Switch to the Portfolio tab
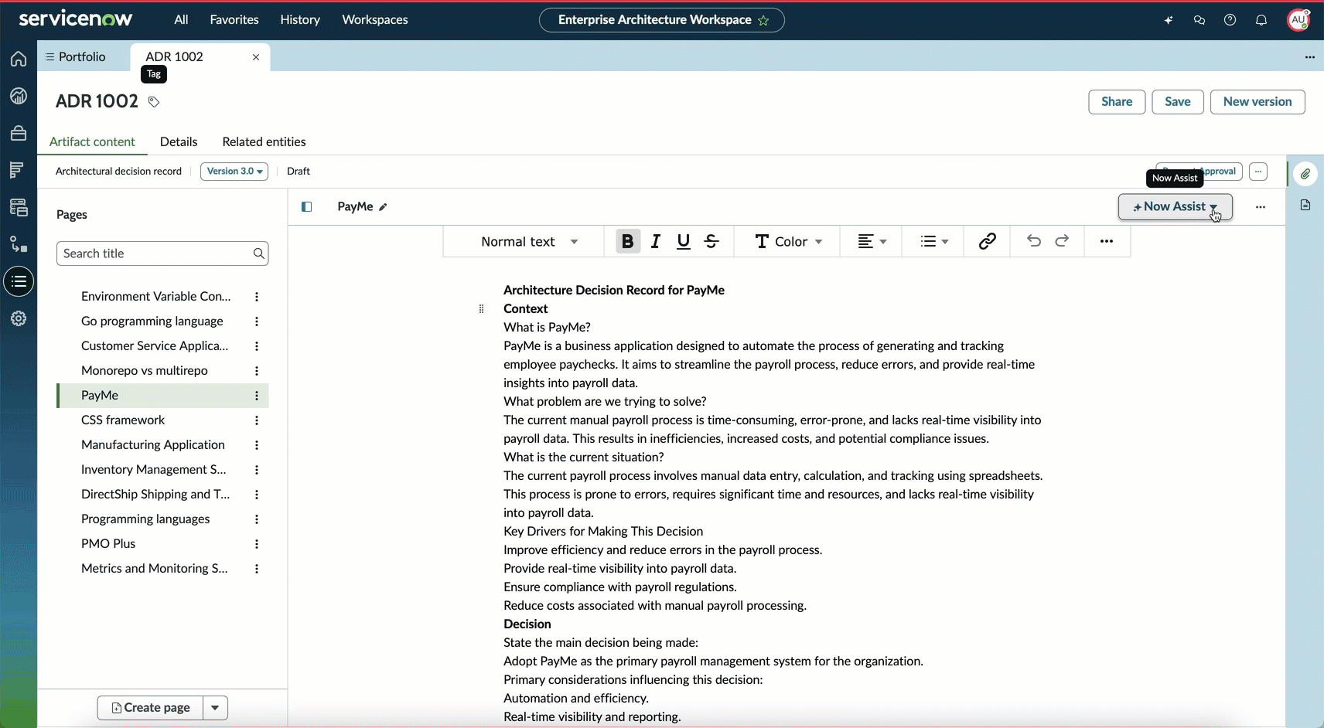The image size is (1324, 728). coord(76,57)
